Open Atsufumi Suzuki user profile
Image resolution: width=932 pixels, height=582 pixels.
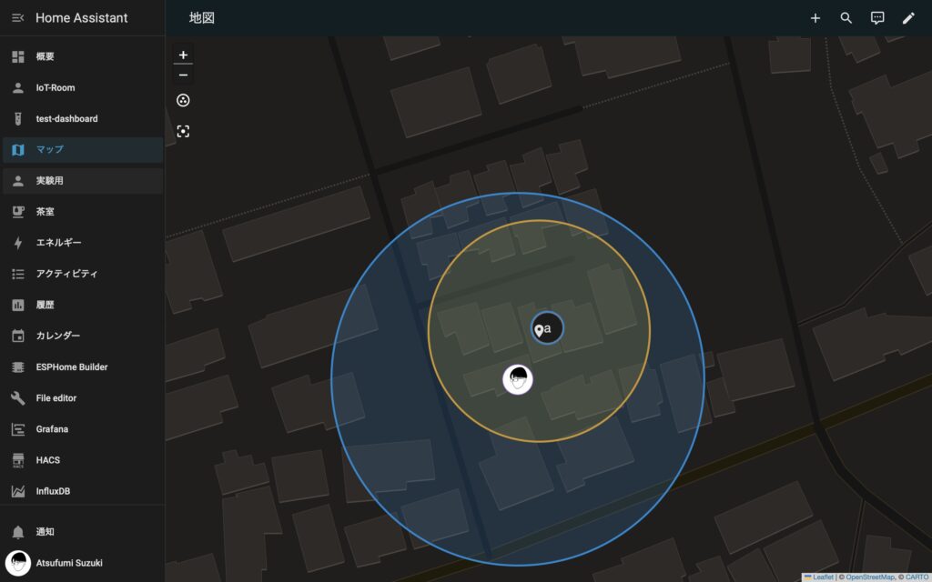point(68,563)
